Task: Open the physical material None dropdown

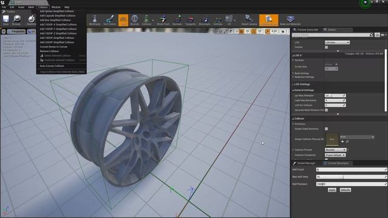Action: coord(357,137)
